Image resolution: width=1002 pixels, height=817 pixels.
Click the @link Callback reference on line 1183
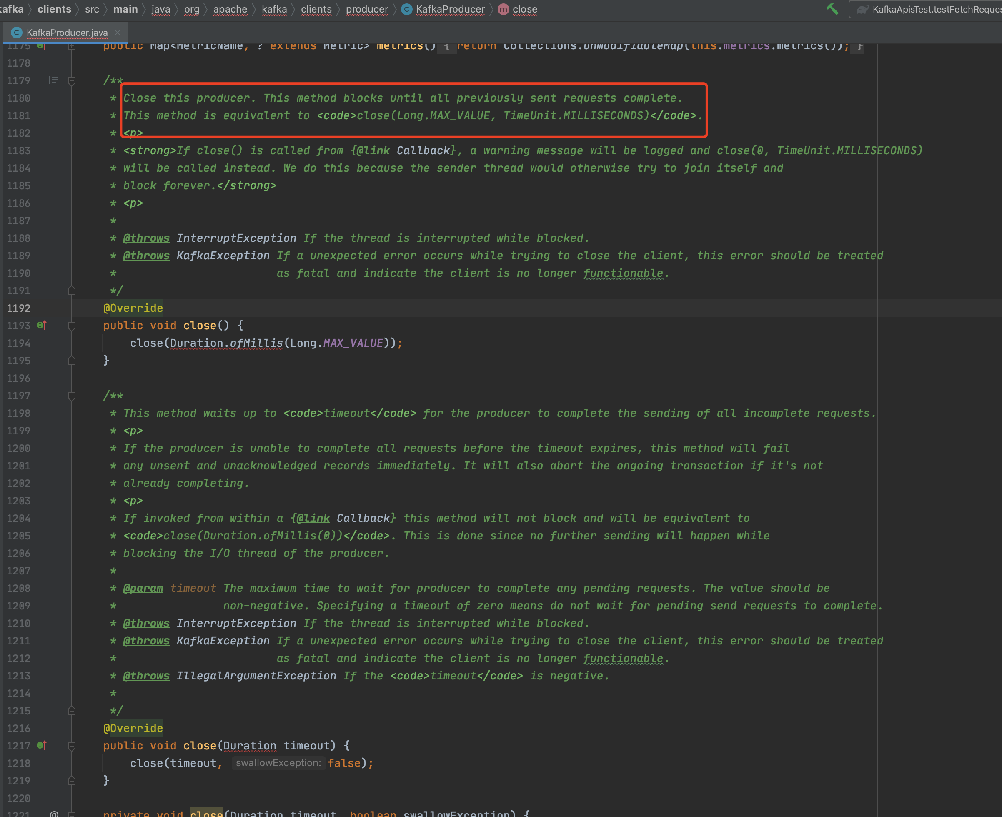[x=423, y=150]
